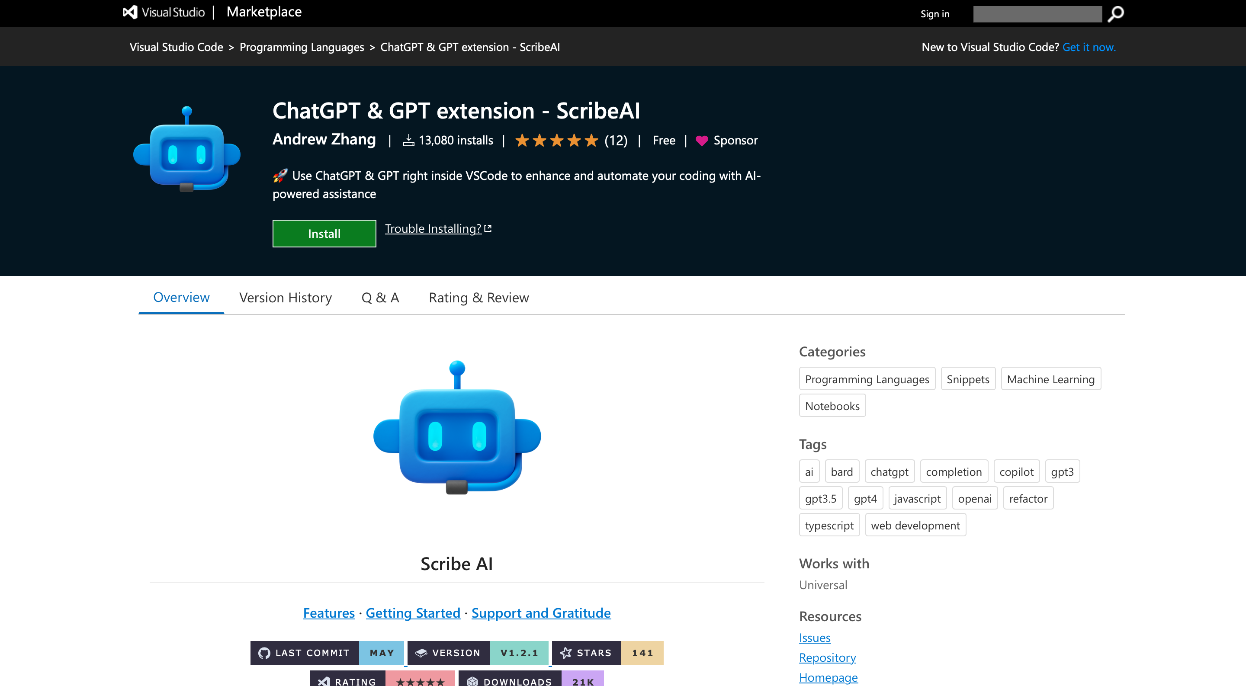Click the GitHub Last Commit badge
Image resolution: width=1246 pixels, height=686 pixels.
327,653
